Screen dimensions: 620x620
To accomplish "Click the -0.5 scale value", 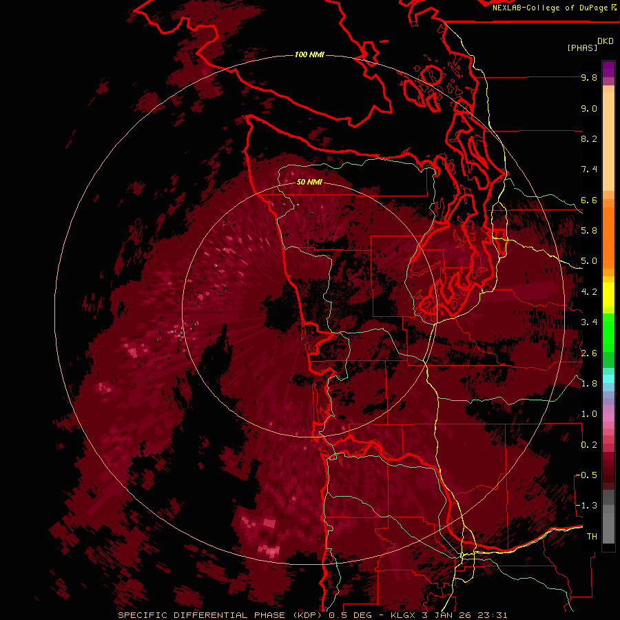I will tap(586, 475).
